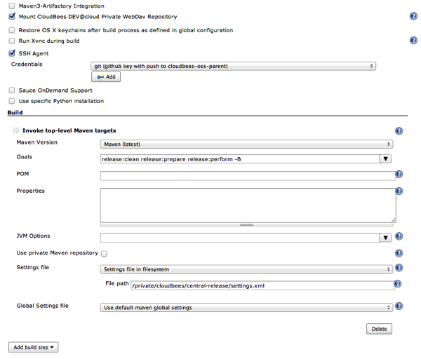The image size is (421, 359).
Task: Click help icon for Invoke top-level Maven targets
Action: point(399,131)
